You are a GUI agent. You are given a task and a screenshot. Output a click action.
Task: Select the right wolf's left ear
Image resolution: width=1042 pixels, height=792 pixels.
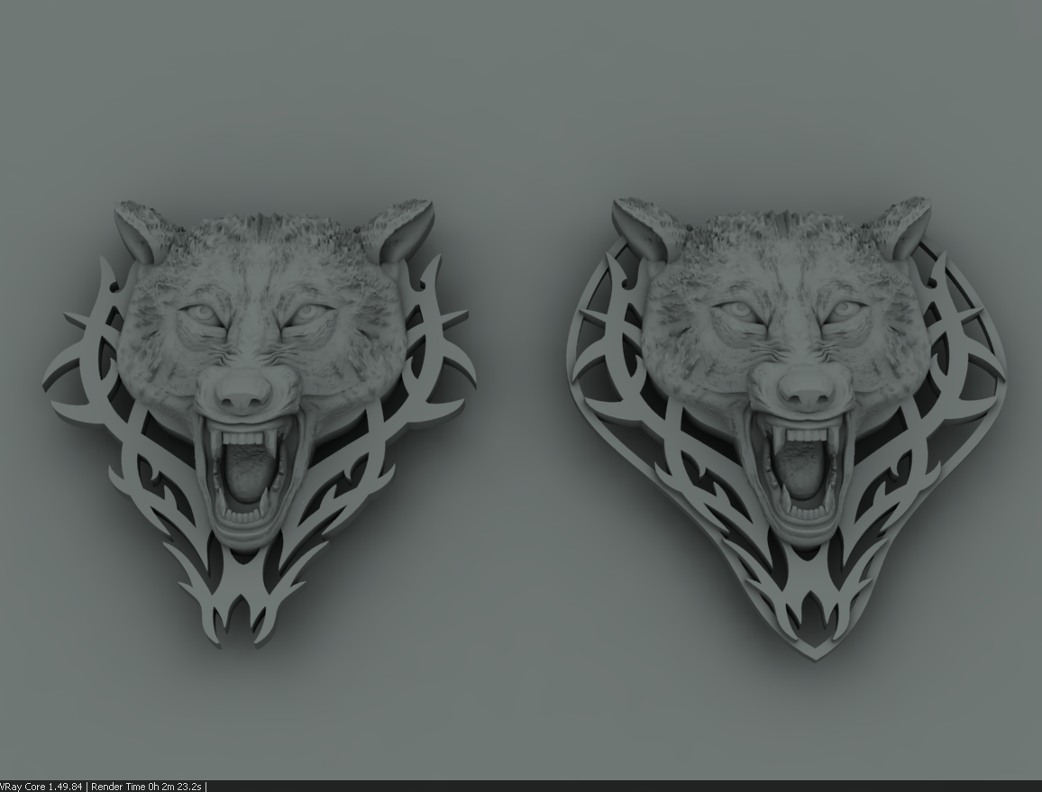pyautogui.click(x=639, y=228)
